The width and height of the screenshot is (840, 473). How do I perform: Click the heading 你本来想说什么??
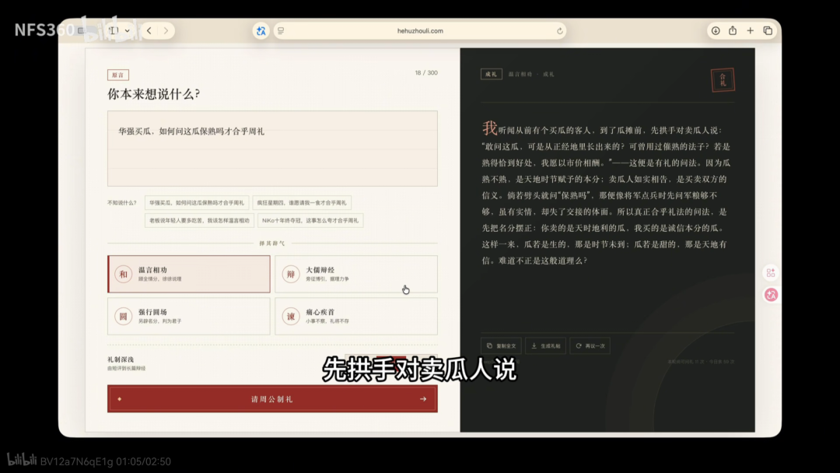click(154, 94)
